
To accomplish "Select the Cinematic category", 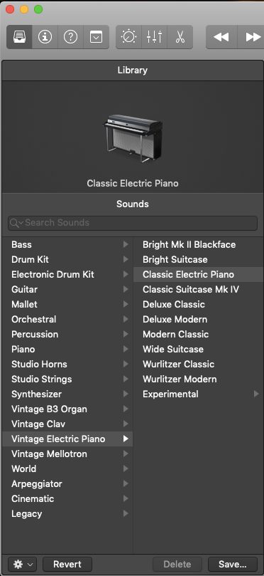I will coord(67,498).
